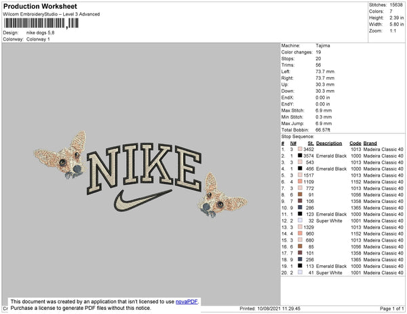Click brown swatch for stop 8
The image size is (407, 314).
point(300,194)
